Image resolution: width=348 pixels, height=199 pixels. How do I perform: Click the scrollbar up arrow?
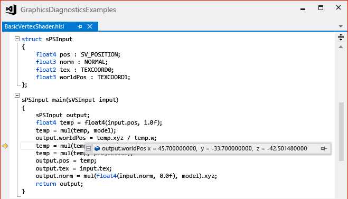341,47
